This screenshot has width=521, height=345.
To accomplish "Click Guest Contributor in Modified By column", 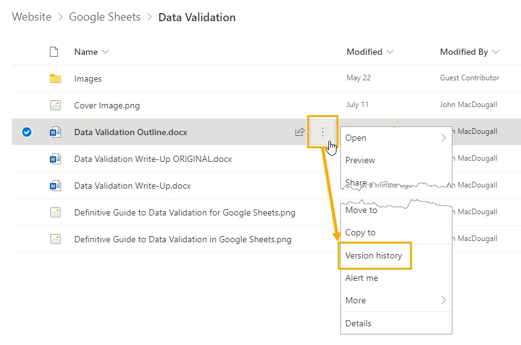I will [x=469, y=78].
